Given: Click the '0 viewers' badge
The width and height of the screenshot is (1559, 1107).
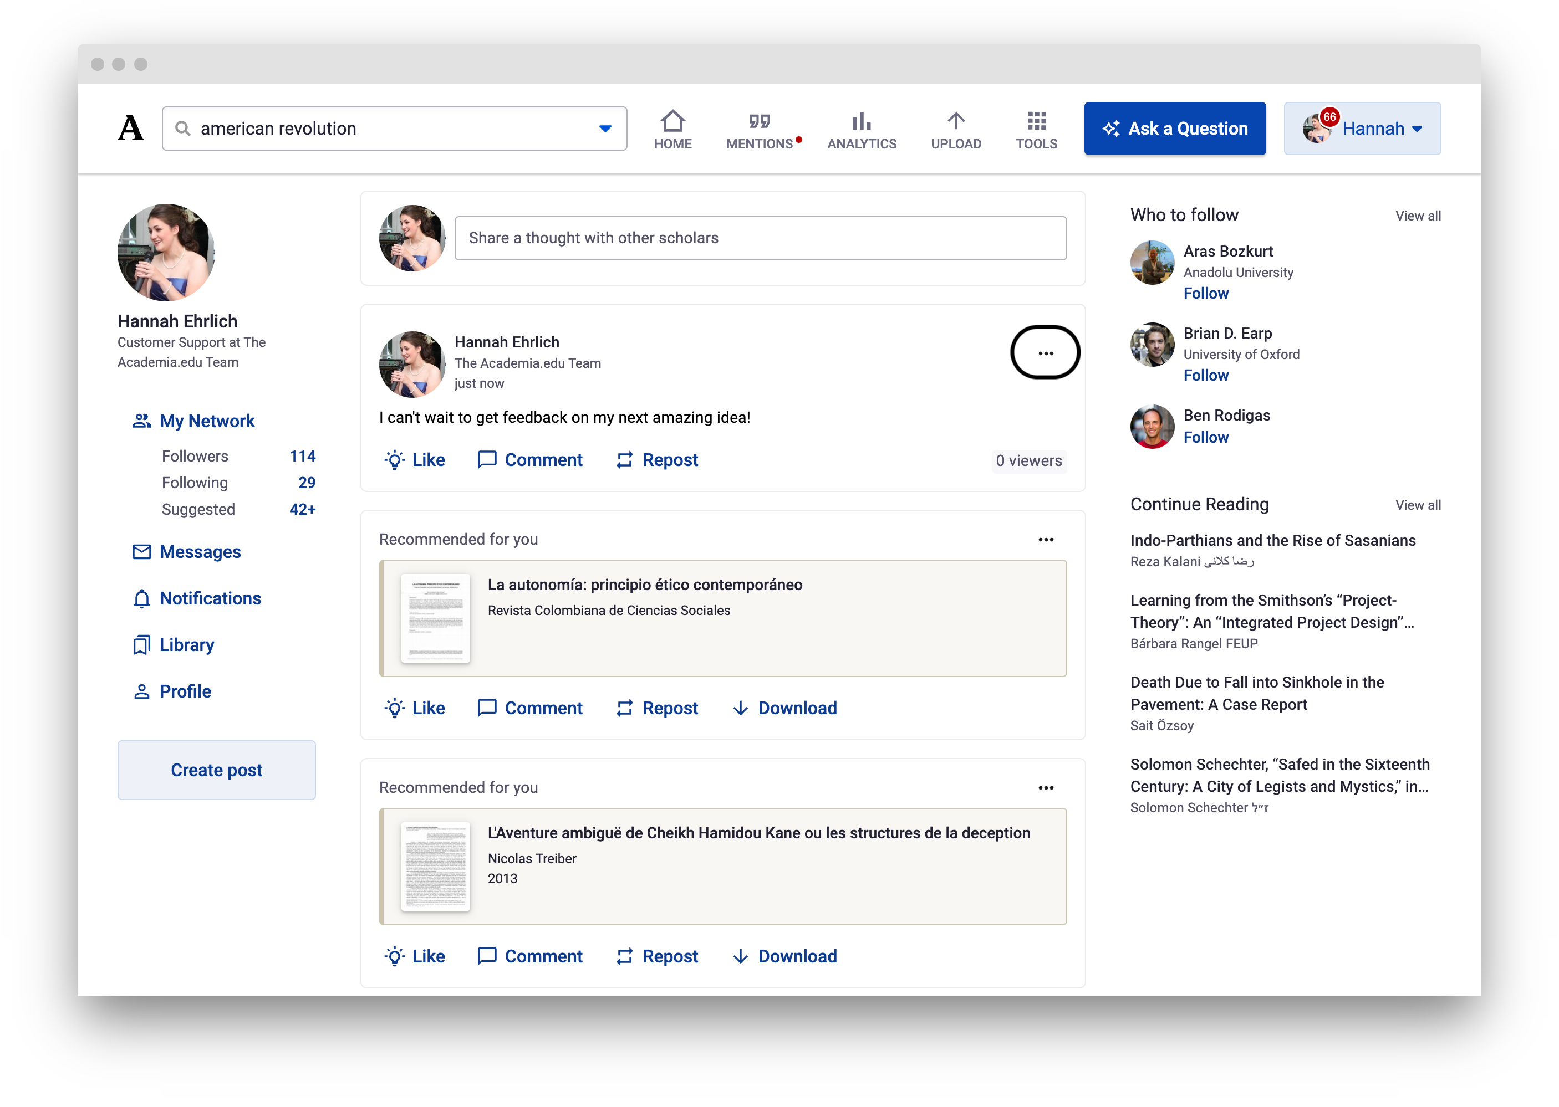Looking at the screenshot, I should pos(1028,461).
